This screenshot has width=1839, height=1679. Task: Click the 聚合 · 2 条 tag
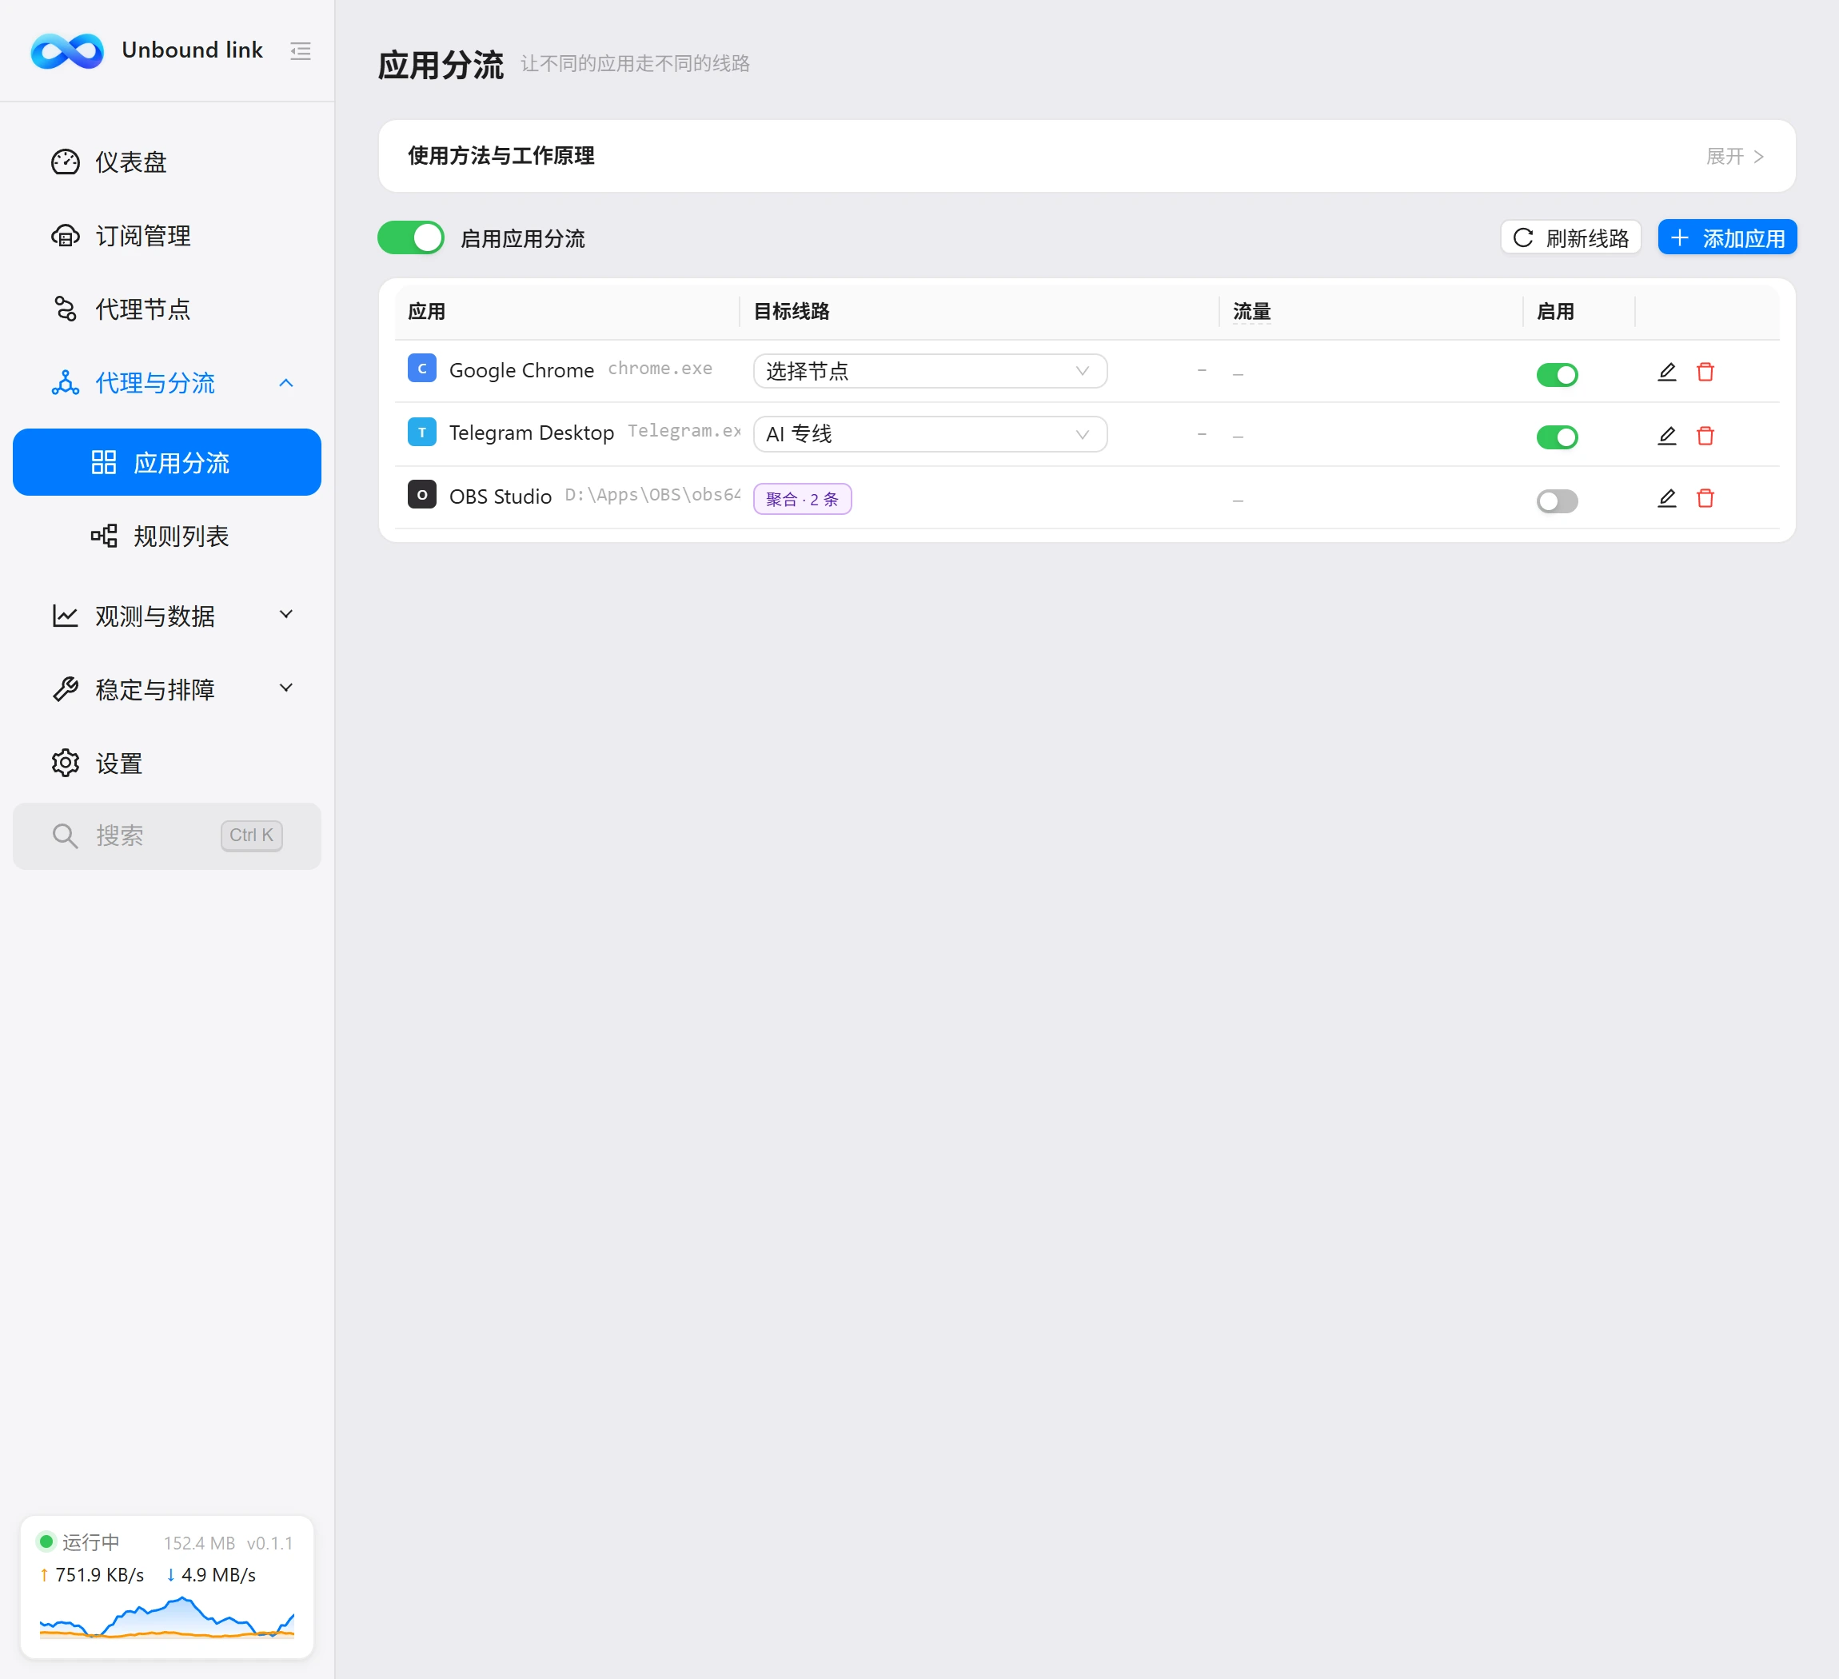point(802,499)
